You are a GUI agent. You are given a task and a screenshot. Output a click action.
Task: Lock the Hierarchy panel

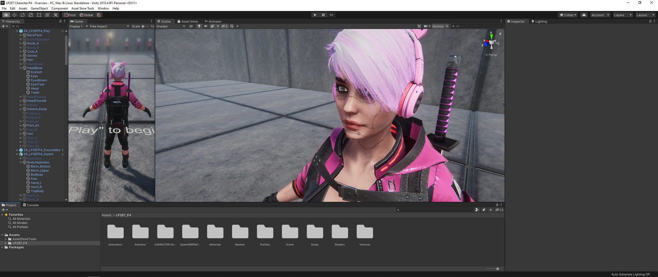(60, 21)
